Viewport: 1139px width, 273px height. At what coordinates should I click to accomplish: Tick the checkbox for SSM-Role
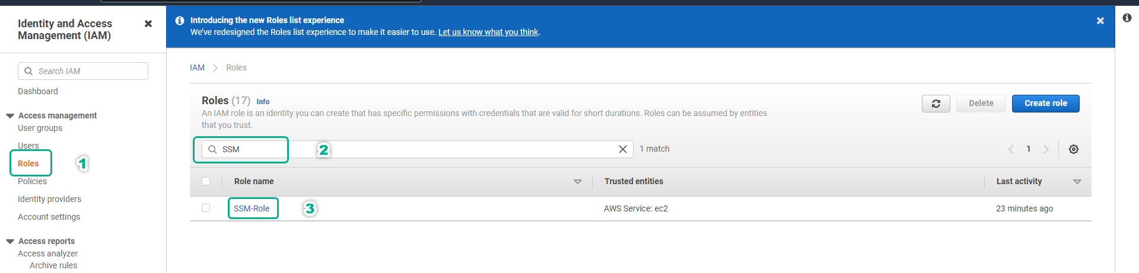[206, 208]
